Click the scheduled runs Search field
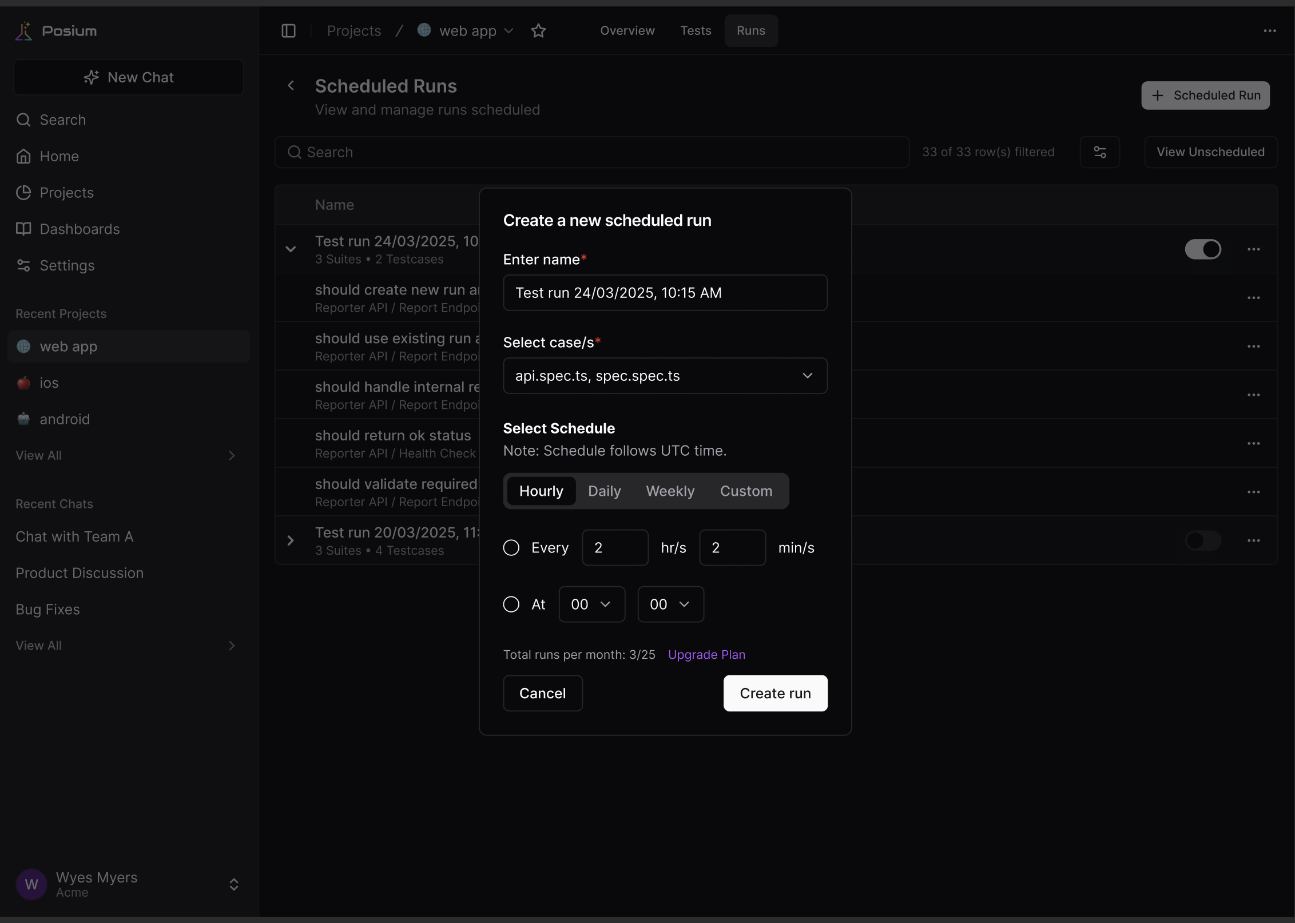This screenshot has height=923, width=1295. 591,152
